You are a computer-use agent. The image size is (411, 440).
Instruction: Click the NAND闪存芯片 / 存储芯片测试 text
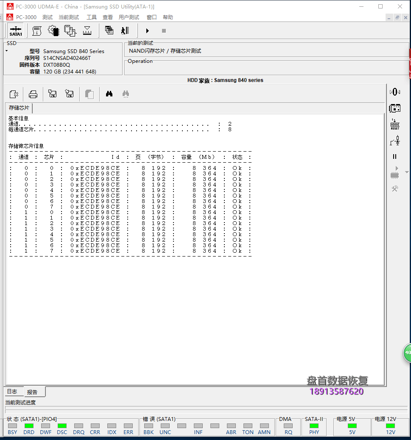[x=165, y=51]
